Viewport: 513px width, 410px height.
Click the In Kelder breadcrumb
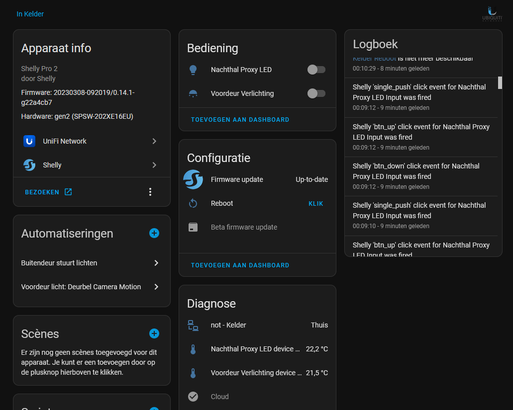coord(30,14)
